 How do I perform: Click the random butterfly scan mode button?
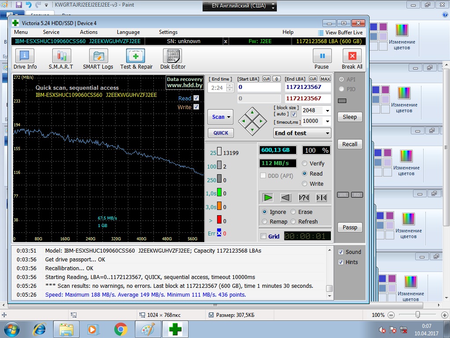click(304, 198)
